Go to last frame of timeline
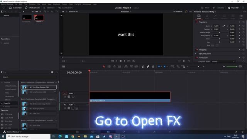247x139 pixels. [x=129, y=61]
